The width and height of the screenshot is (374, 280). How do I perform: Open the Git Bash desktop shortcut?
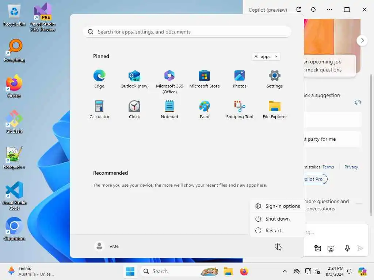click(x=14, y=122)
